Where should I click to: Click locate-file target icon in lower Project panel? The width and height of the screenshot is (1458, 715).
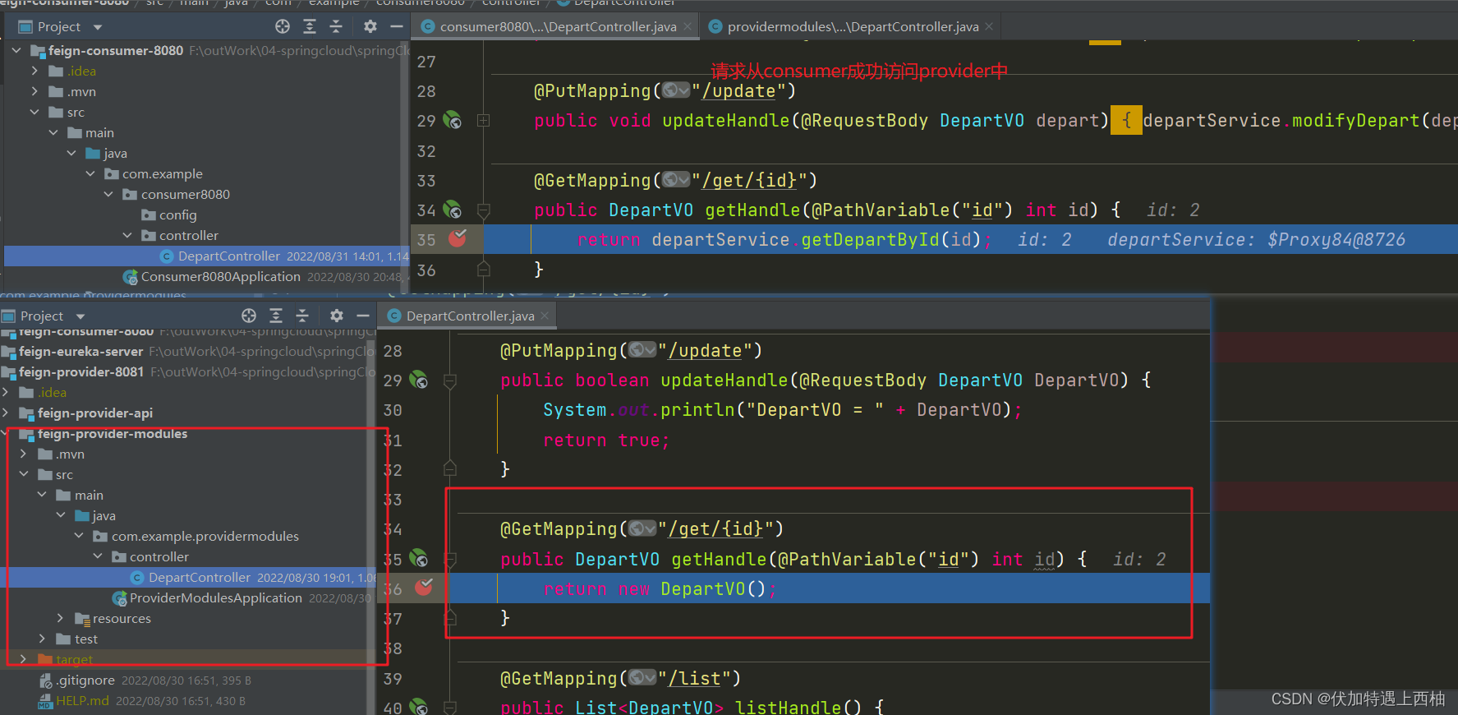pos(249,316)
